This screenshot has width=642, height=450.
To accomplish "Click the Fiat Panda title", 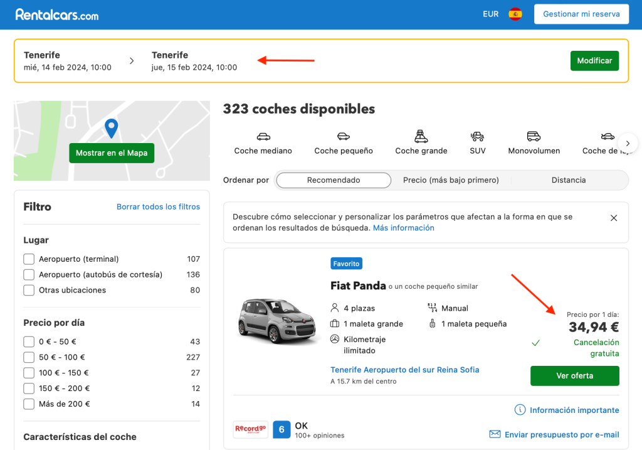I will click(358, 286).
